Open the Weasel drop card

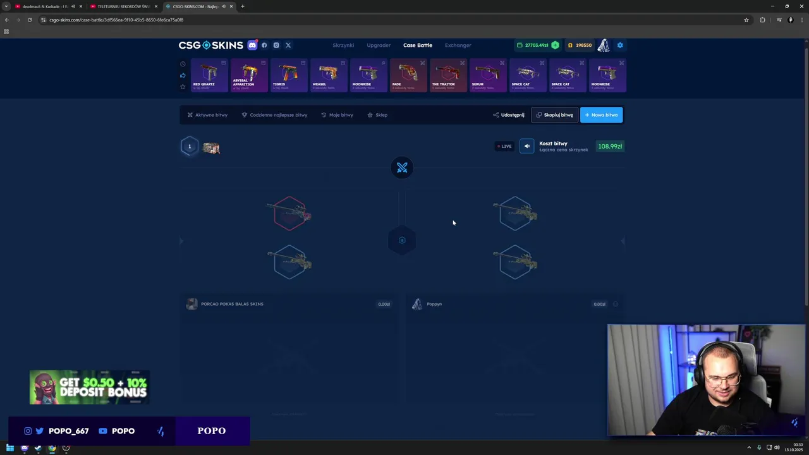click(329, 75)
